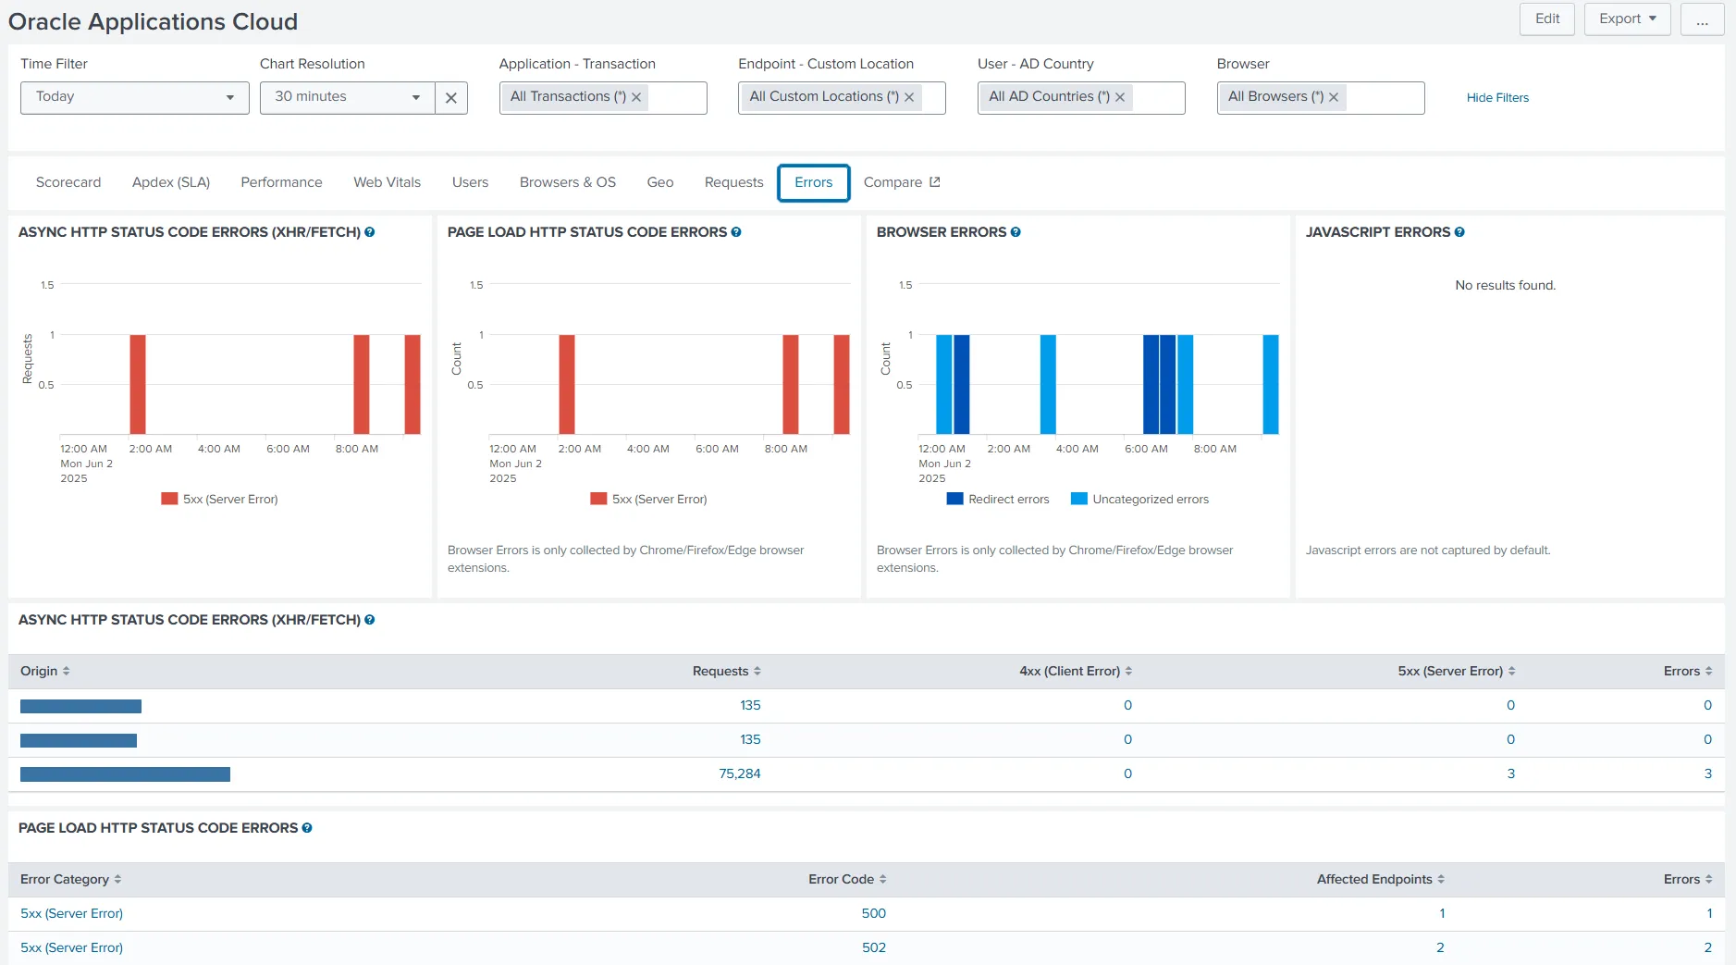Click help icon next to Browser Errors title
Screen dimensions: 1736x965
[x=1016, y=232]
